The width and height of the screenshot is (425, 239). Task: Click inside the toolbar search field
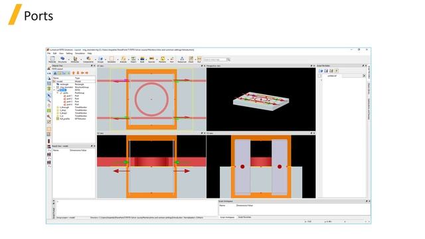click(215, 60)
